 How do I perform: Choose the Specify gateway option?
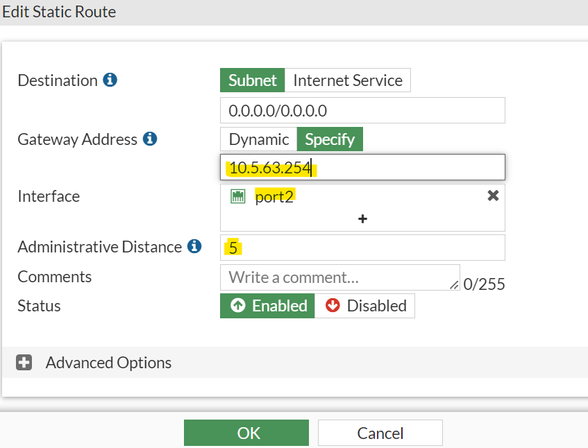point(330,139)
